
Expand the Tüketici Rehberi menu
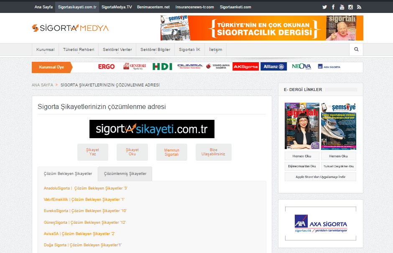tap(79, 50)
